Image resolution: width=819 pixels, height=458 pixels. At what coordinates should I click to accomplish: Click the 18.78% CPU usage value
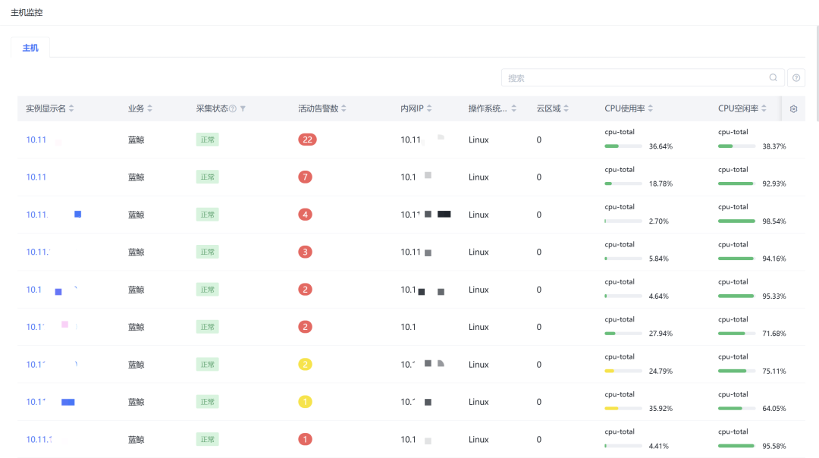pyautogui.click(x=661, y=184)
